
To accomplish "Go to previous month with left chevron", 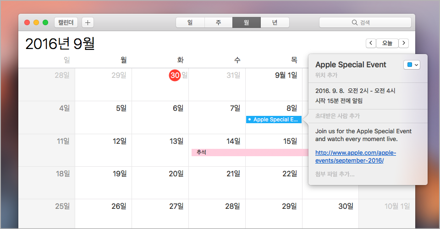I will (x=371, y=43).
